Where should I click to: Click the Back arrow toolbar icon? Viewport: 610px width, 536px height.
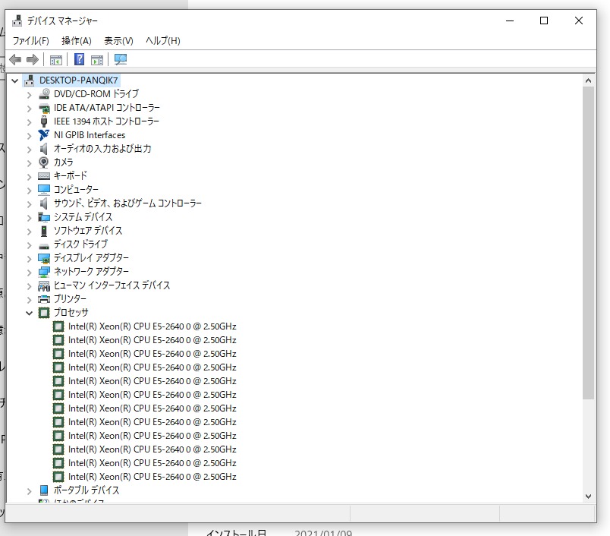pos(15,59)
